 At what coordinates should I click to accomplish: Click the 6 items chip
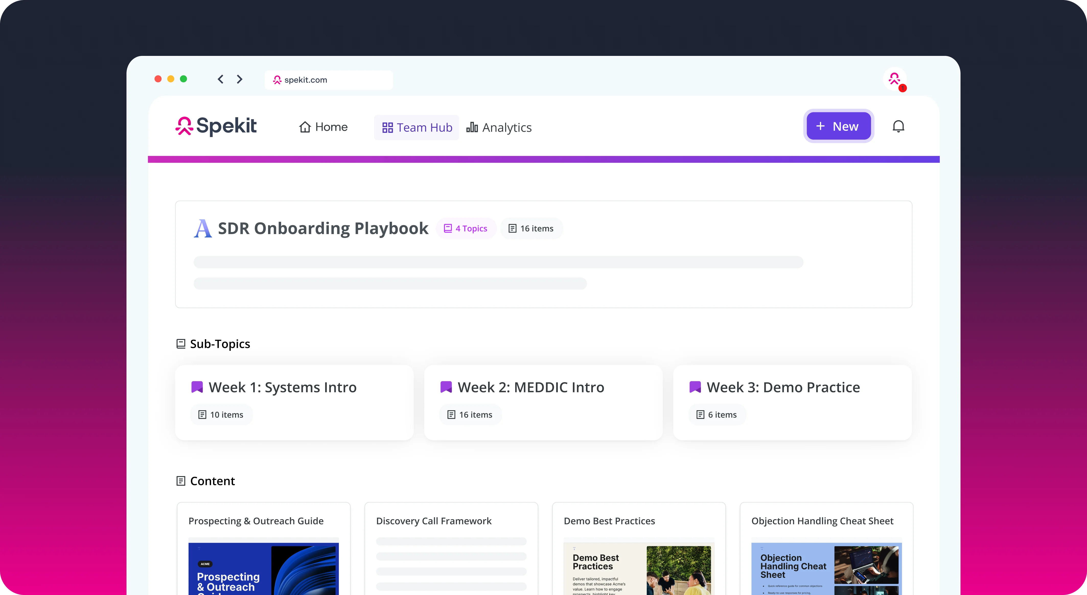tap(717, 415)
